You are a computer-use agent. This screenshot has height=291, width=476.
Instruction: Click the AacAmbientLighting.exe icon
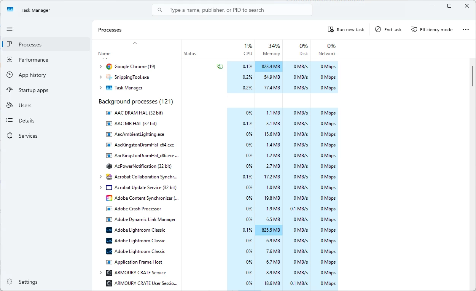[109, 134]
